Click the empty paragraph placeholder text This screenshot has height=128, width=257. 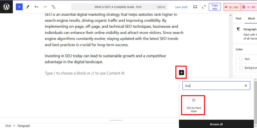coord(85,73)
